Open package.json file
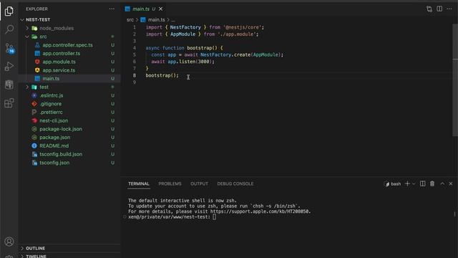The image size is (458, 258). 55,137
